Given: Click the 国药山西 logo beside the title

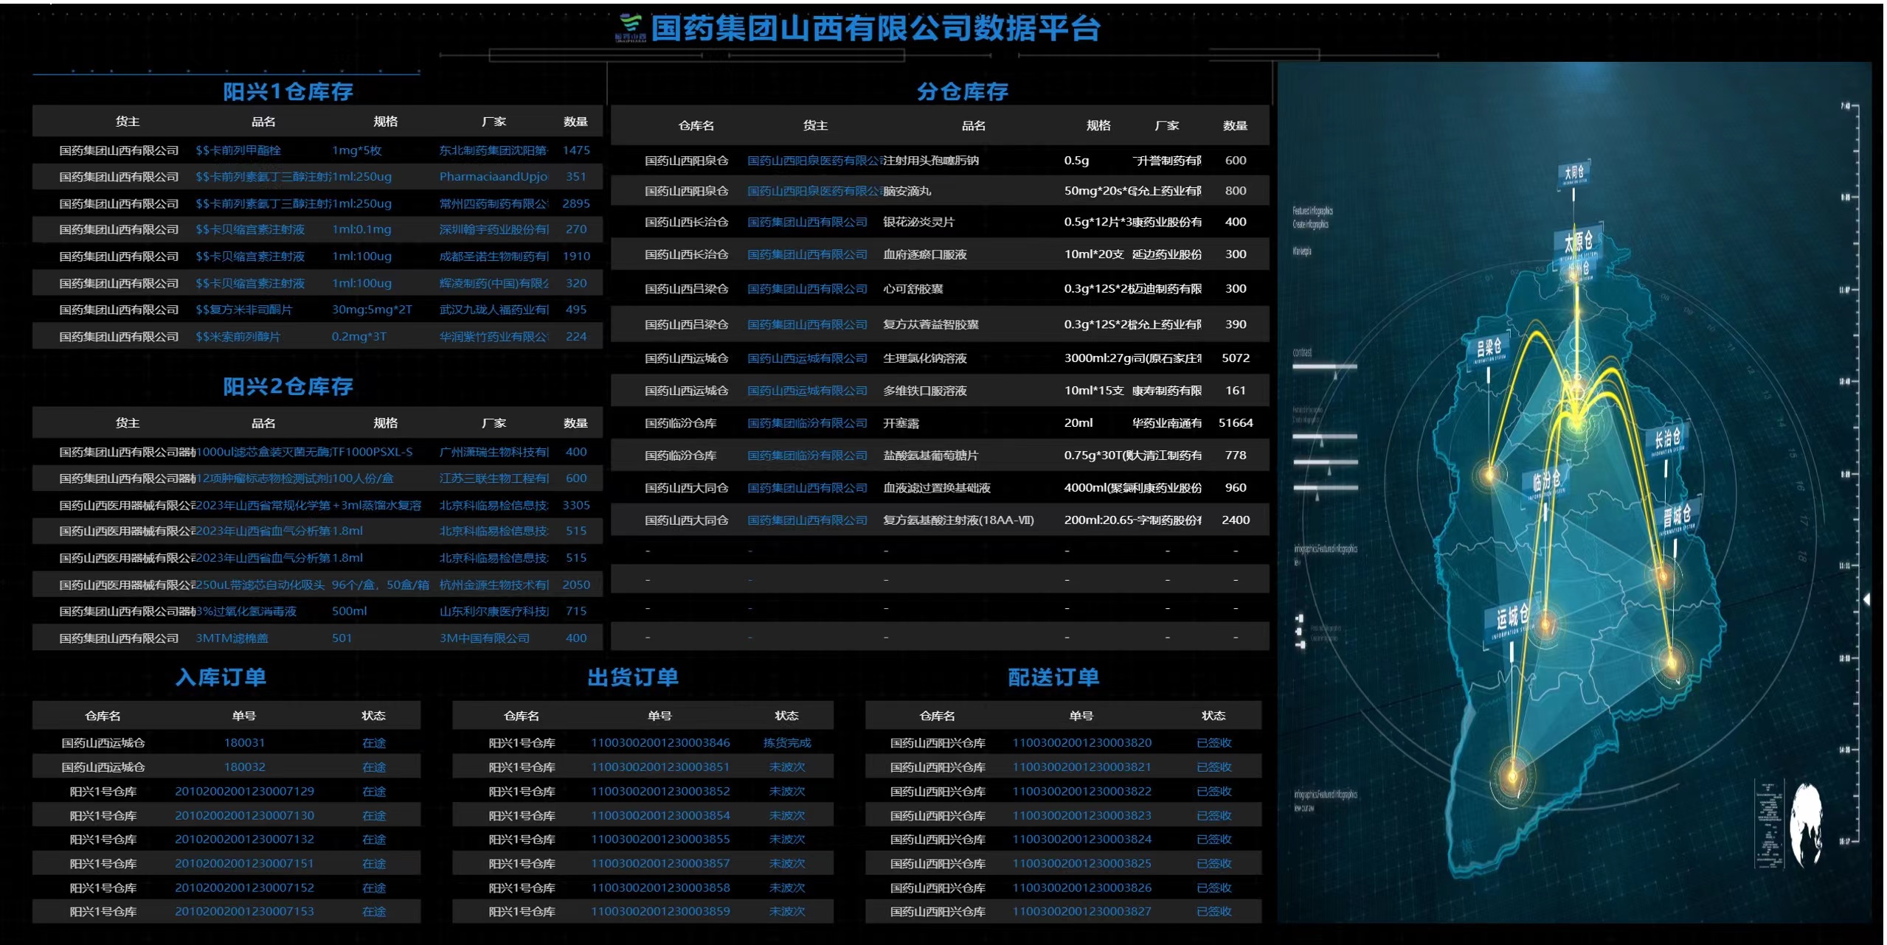Looking at the screenshot, I should coord(631,28).
